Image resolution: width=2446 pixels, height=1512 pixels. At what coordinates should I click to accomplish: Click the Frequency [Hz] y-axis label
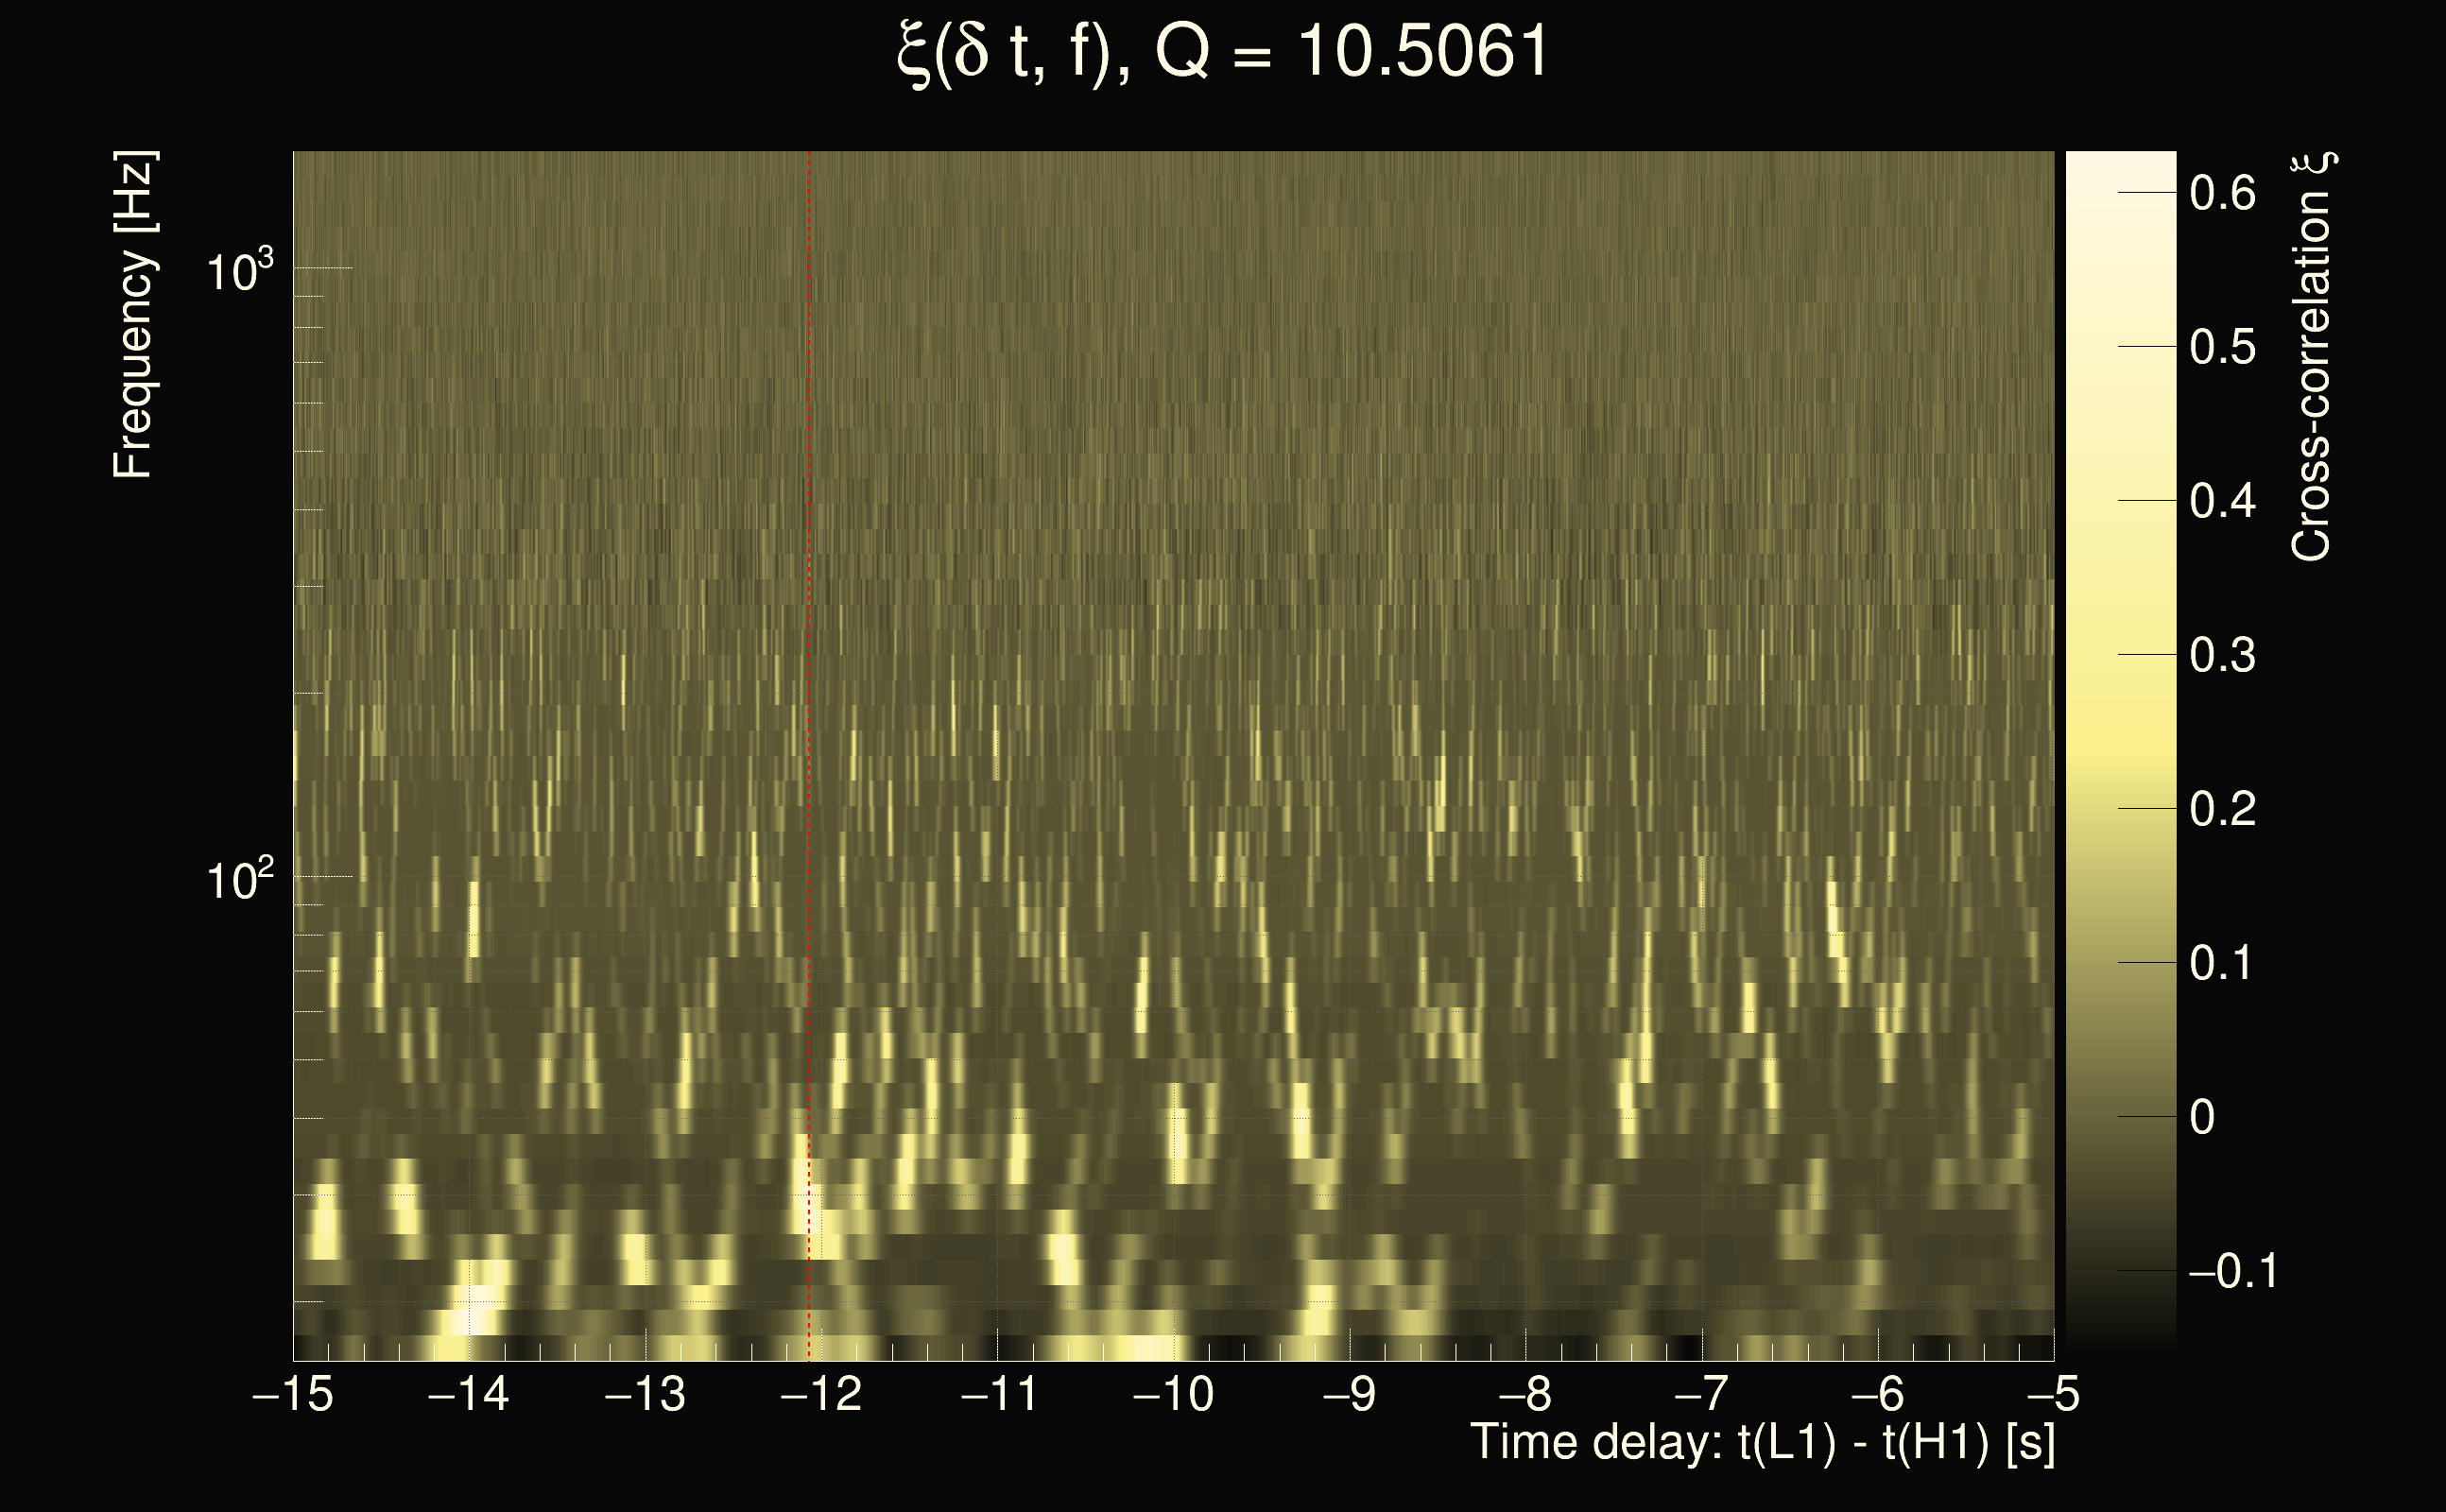[x=133, y=315]
